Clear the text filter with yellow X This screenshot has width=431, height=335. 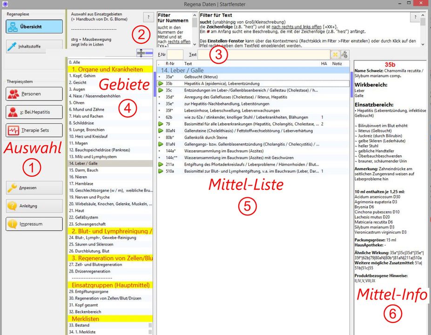tap(335, 55)
